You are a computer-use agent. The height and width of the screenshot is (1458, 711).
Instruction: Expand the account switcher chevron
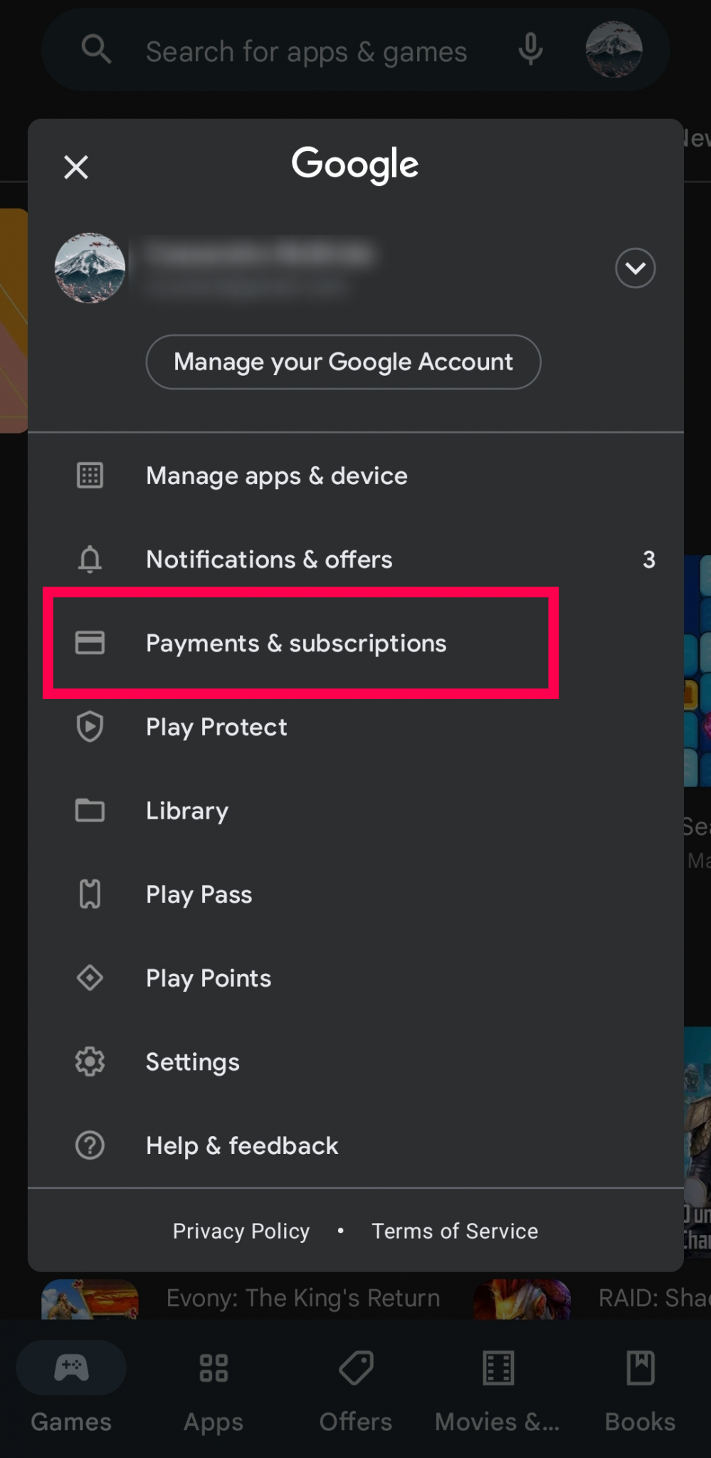point(634,268)
